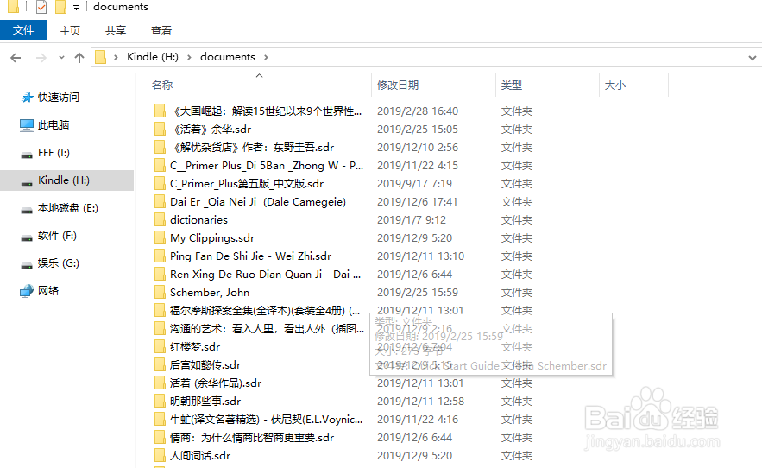Sort by the 修改日期 column header
The height and width of the screenshot is (468, 762).
click(398, 85)
